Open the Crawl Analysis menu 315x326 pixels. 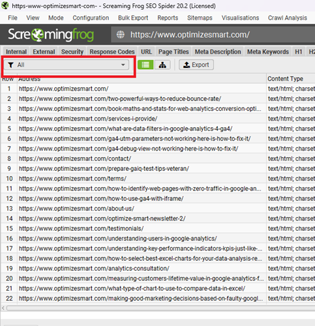click(288, 18)
